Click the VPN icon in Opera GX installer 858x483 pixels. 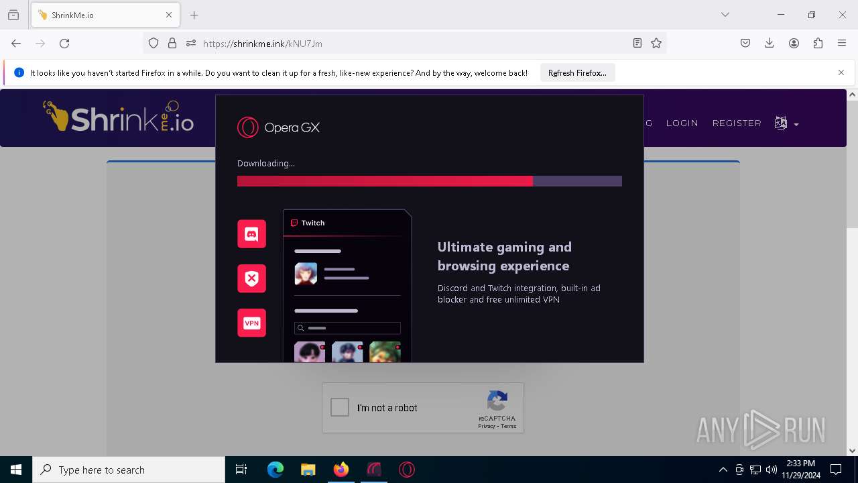coord(251,323)
